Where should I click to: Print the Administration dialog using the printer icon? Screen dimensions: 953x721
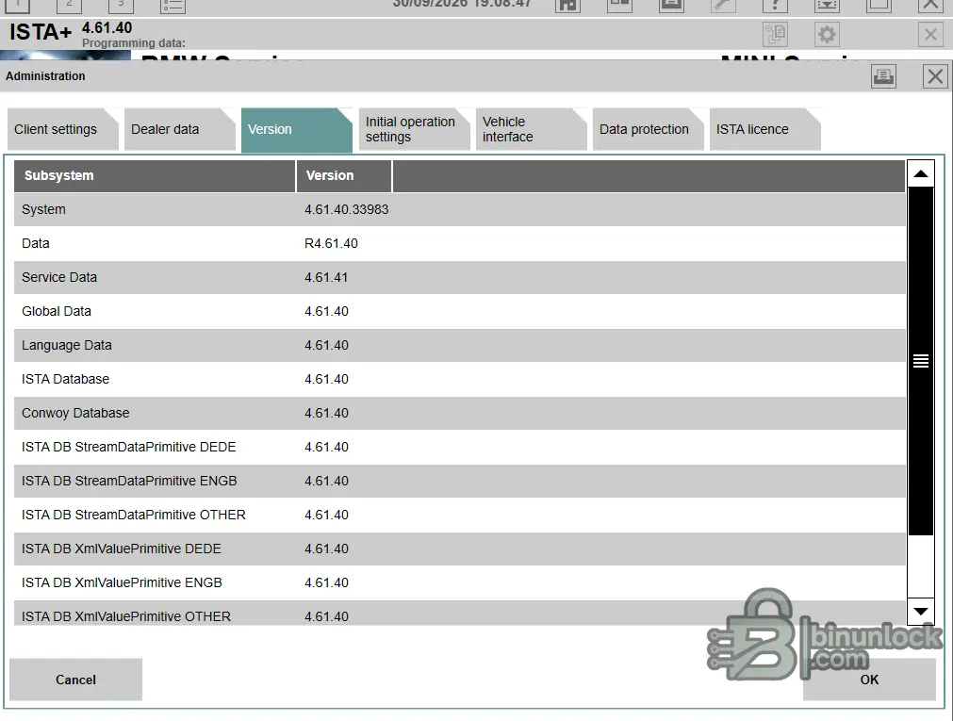[883, 76]
